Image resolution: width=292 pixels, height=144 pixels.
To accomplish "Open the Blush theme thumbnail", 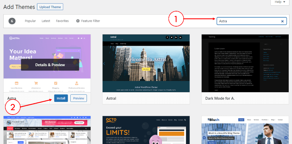I will (x=245, y=130).
